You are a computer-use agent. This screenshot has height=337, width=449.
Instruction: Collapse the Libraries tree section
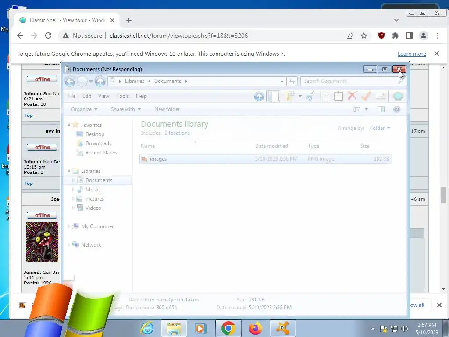coord(69,171)
